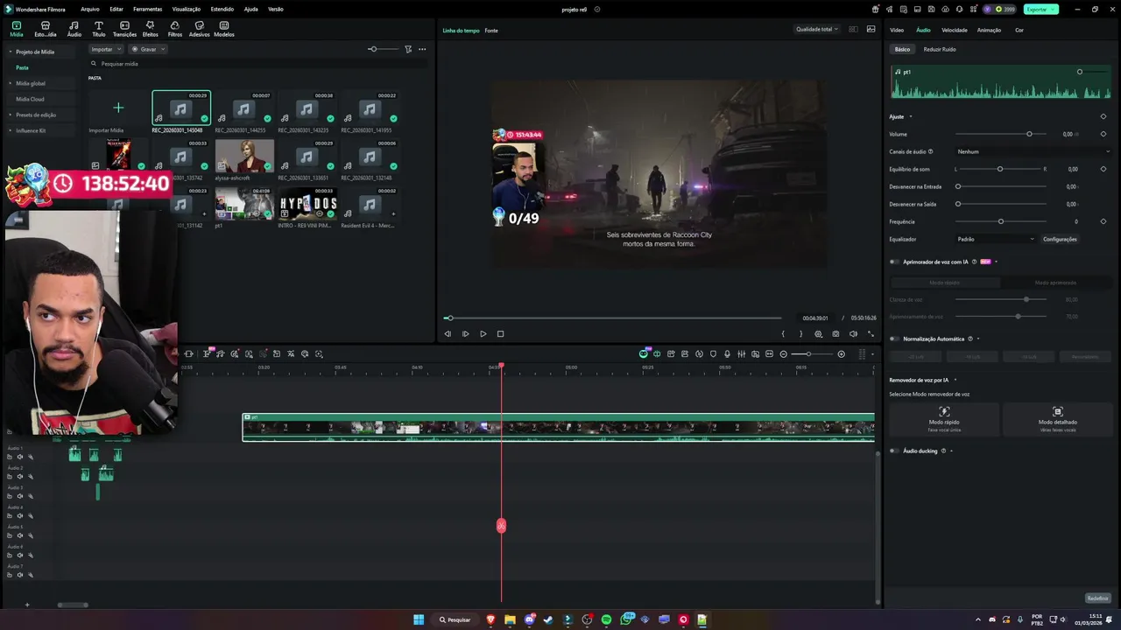This screenshot has width=1121, height=630.
Task: Enter fullscreen preview with expand icon
Action: (x=871, y=333)
